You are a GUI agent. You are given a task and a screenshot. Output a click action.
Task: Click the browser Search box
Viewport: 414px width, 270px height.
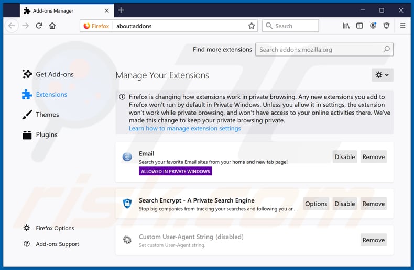290,26
